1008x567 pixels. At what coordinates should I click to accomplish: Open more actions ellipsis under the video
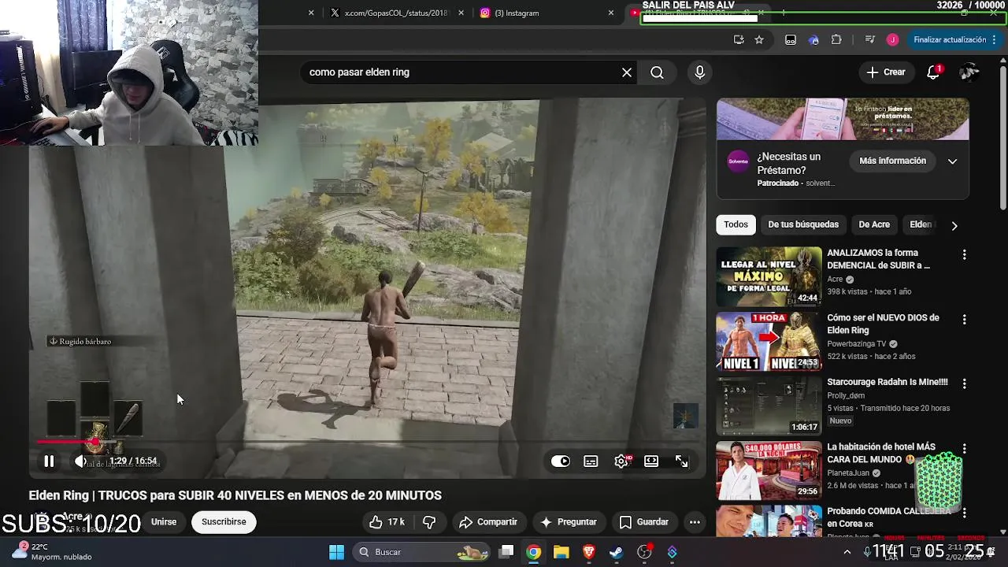tap(695, 522)
